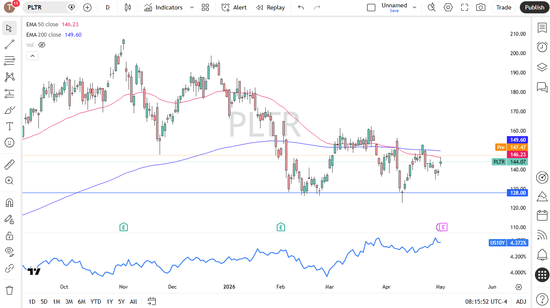Viewport: 550px width, 308px height.
Task: Change the D time interval
Action: point(108,7)
